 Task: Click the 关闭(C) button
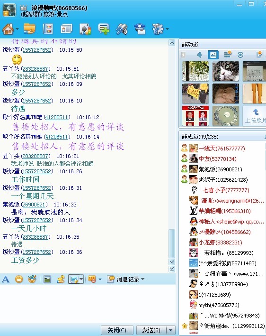coord(117,330)
